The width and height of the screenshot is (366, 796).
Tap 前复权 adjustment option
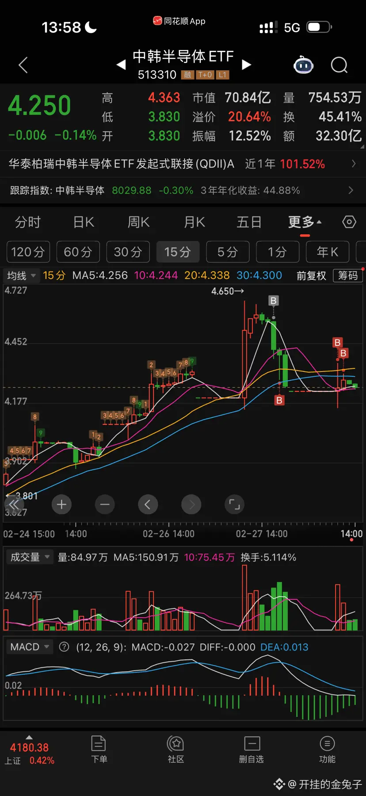pos(311,276)
